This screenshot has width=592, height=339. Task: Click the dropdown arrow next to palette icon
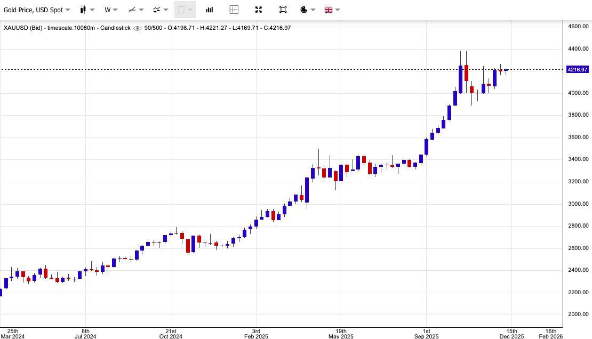[313, 10]
